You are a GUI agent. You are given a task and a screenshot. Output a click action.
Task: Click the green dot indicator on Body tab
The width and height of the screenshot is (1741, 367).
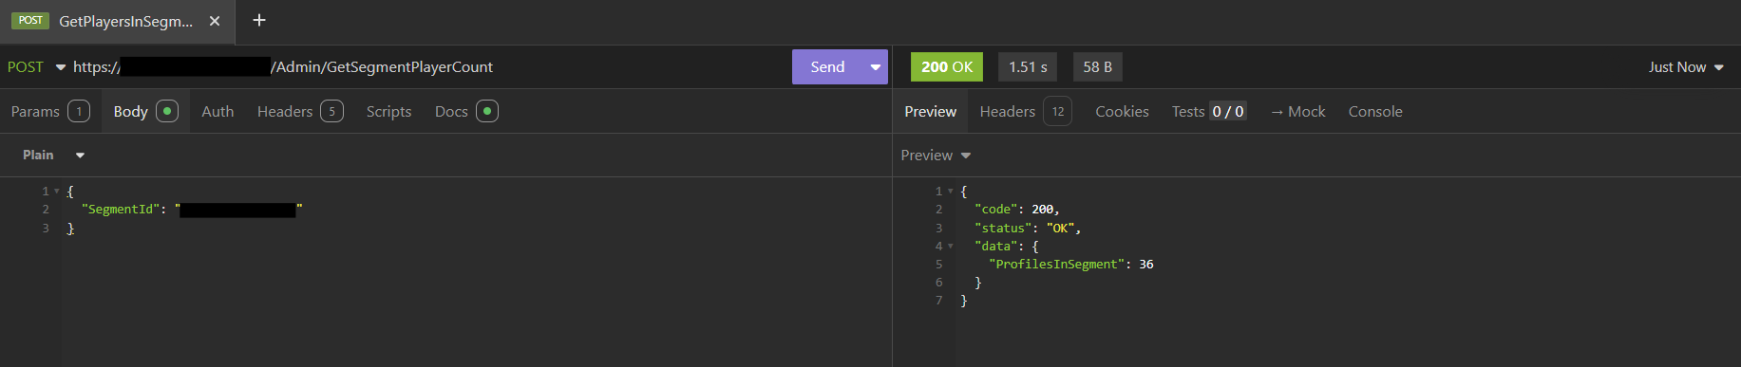coord(167,111)
